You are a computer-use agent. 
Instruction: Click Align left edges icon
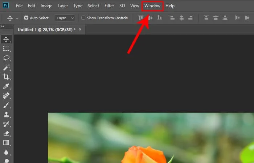point(172,18)
